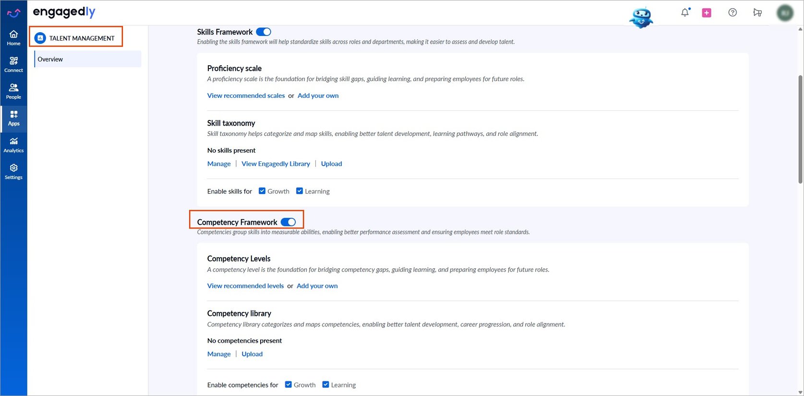Click the Engagedly logo icon at top left

(x=13, y=13)
